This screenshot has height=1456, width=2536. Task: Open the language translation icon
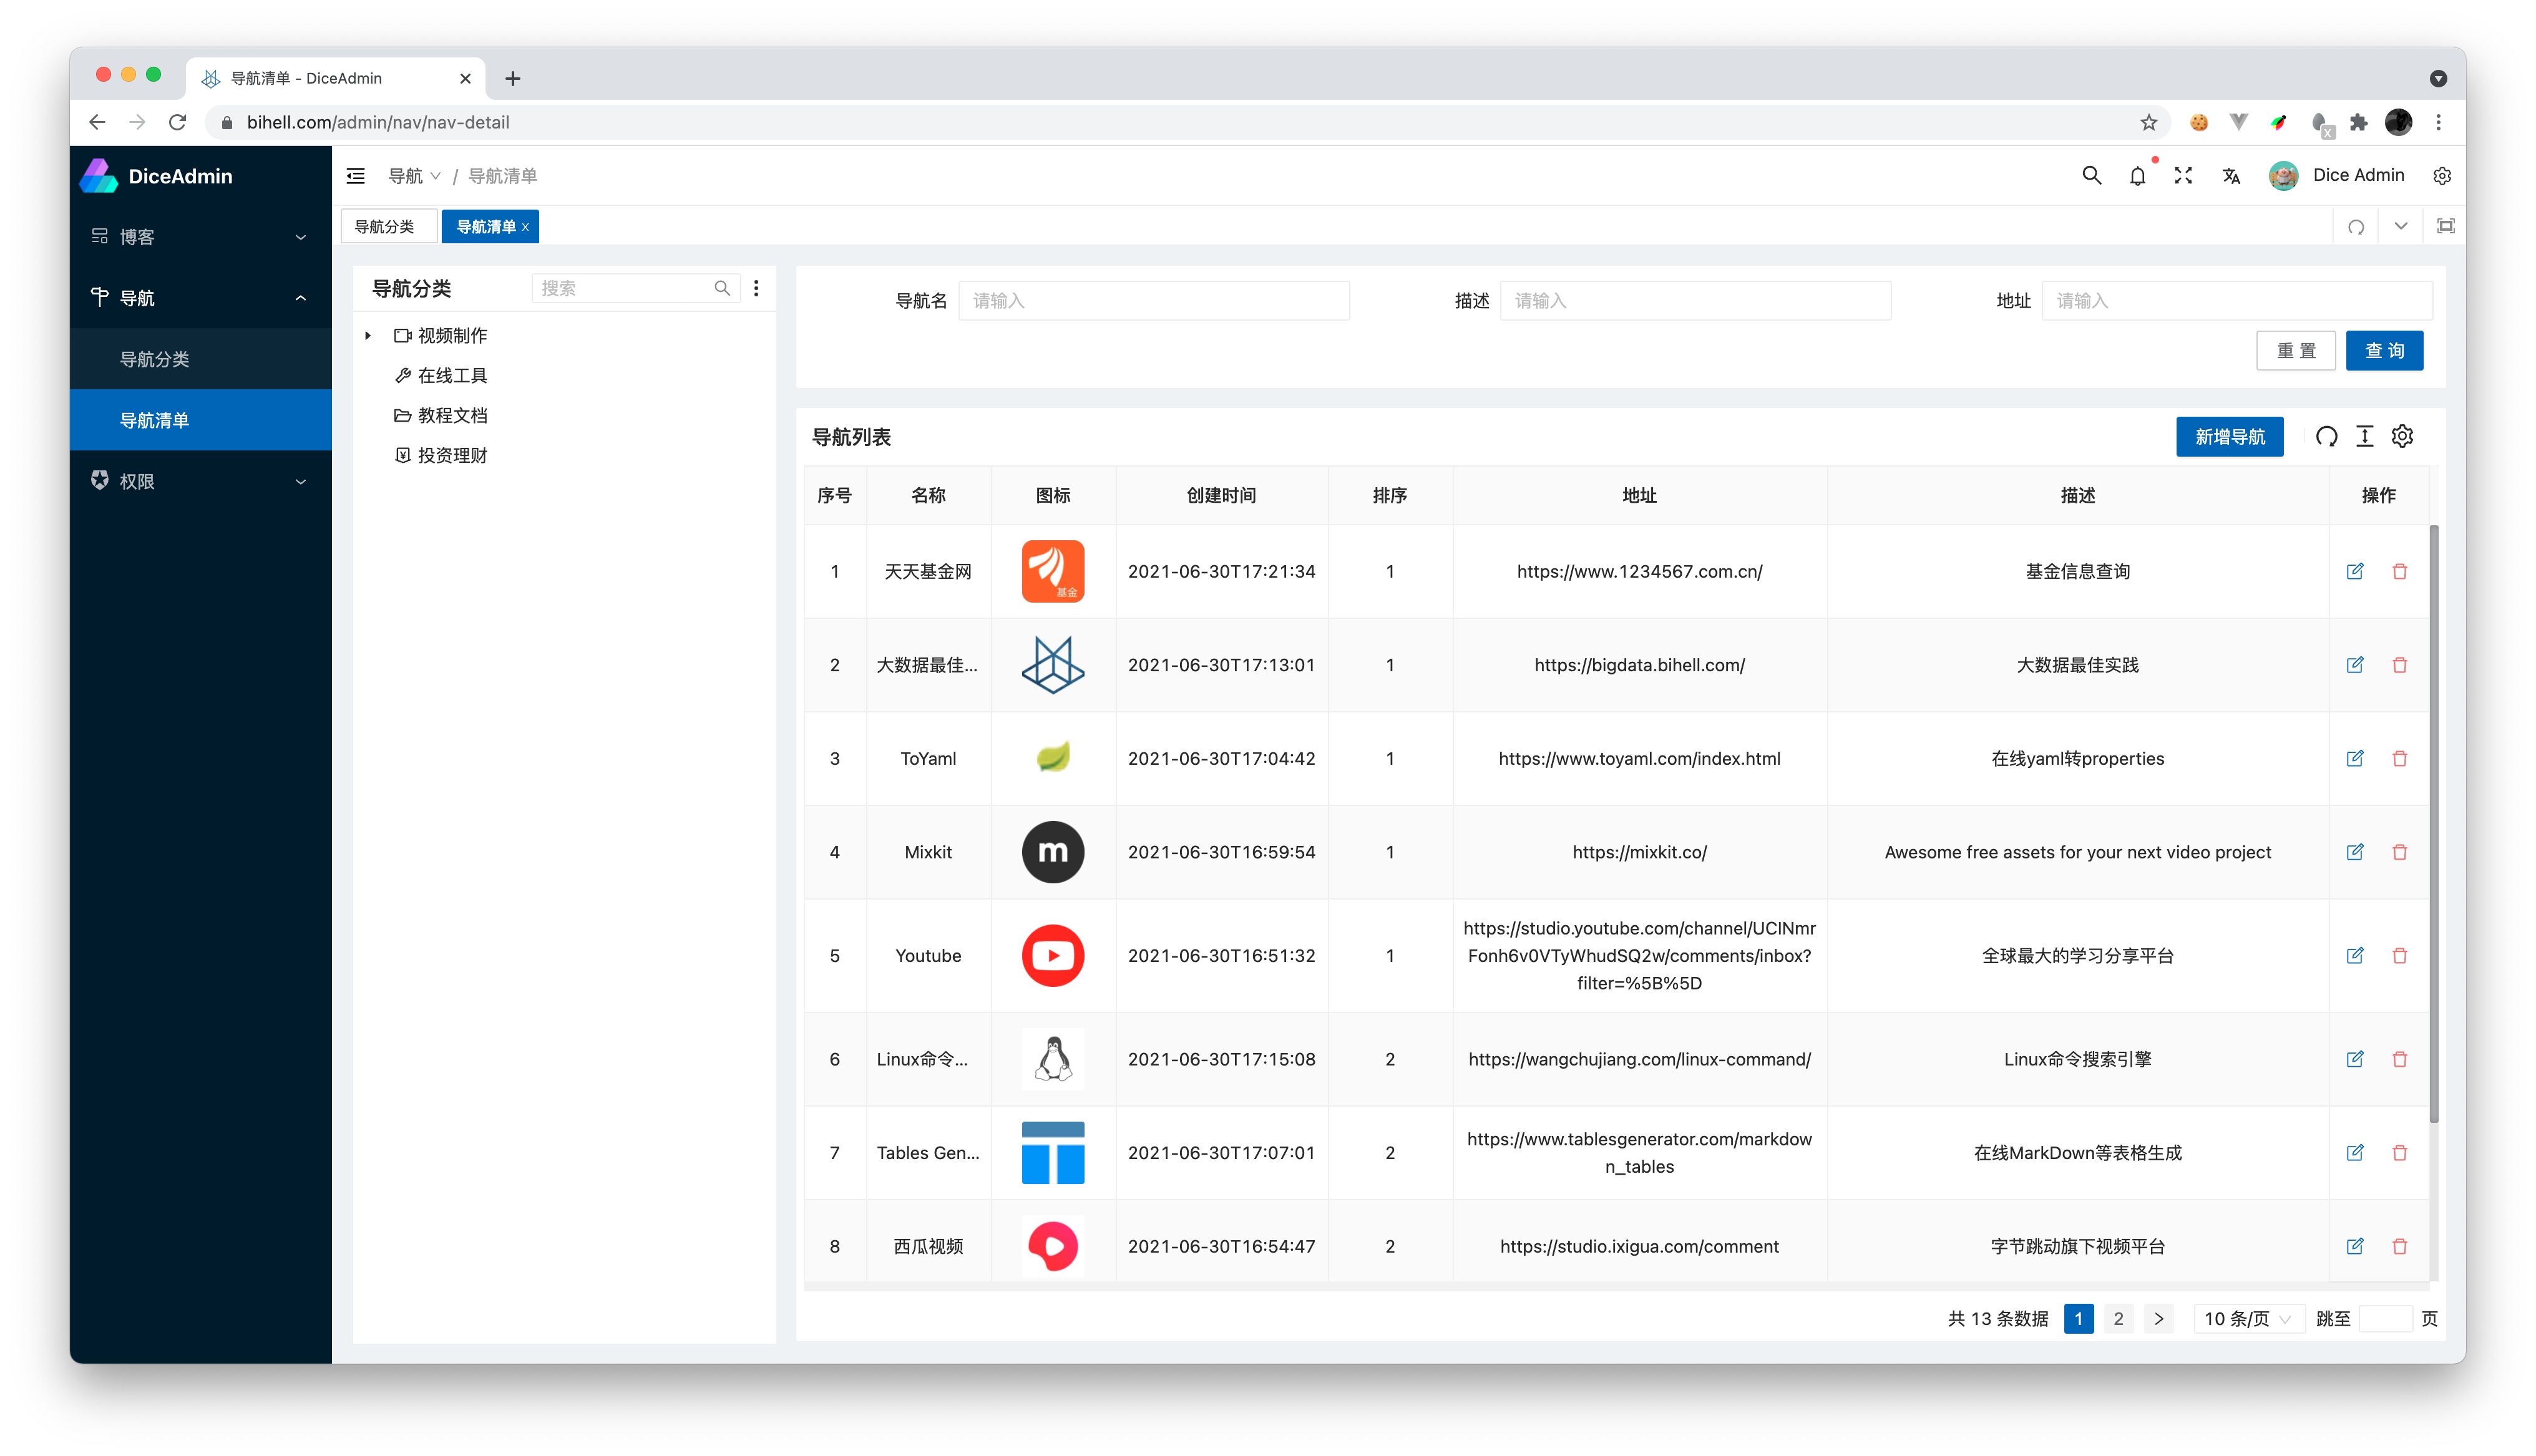2231,176
